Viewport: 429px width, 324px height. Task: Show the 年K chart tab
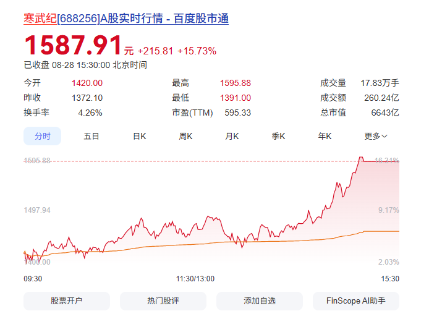click(x=325, y=136)
